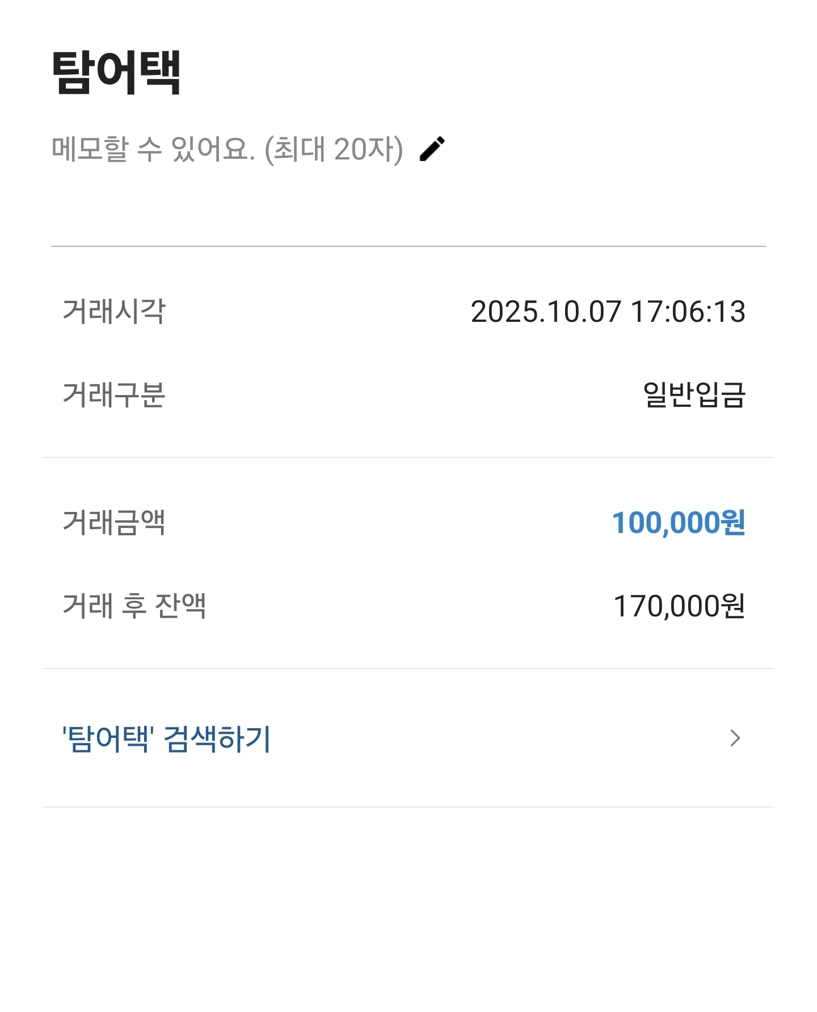Open the '탐어택' 검색하기 chevron arrow
817x1012 pixels.
735,738
